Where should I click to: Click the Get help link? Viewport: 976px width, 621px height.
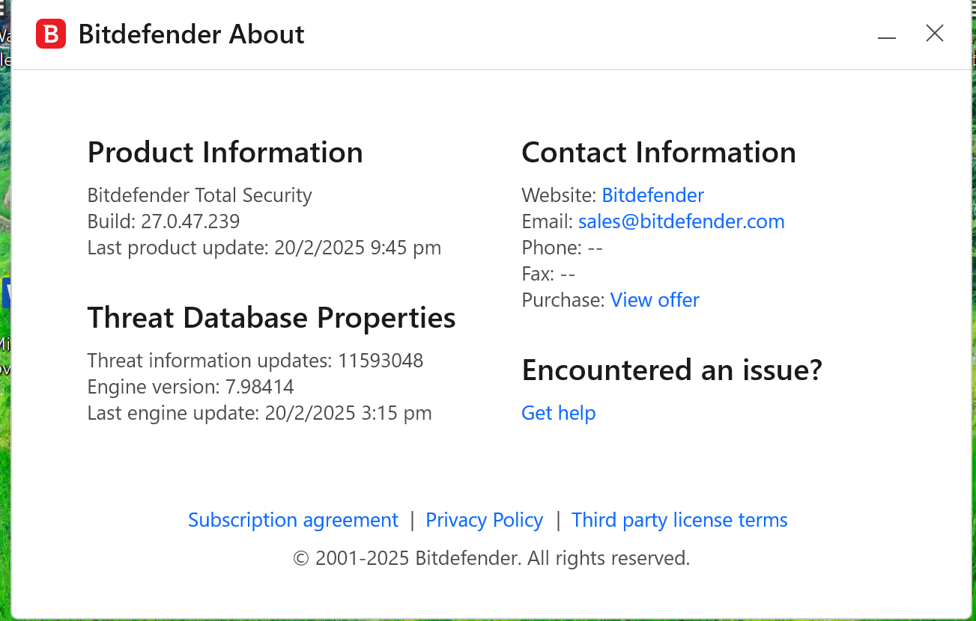[x=558, y=413]
